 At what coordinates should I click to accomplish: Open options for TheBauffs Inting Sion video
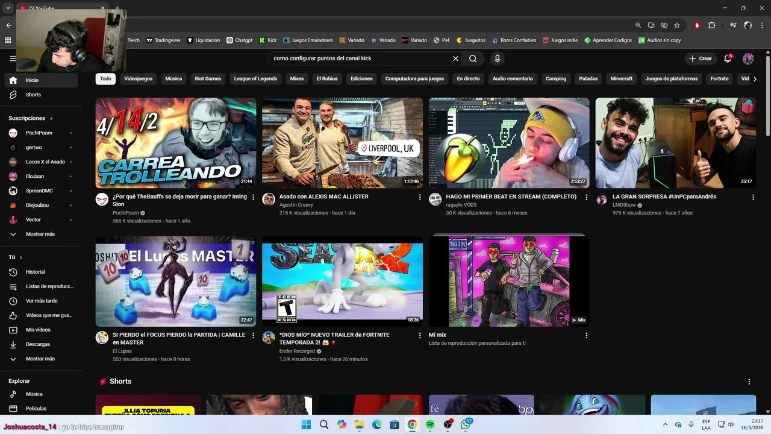(x=253, y=197)
